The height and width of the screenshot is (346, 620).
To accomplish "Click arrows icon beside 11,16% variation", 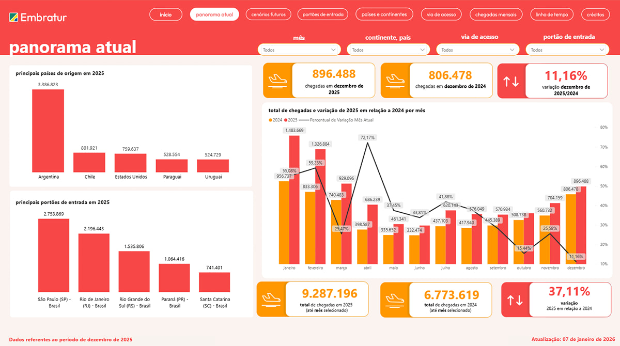I will coord(512,81).
